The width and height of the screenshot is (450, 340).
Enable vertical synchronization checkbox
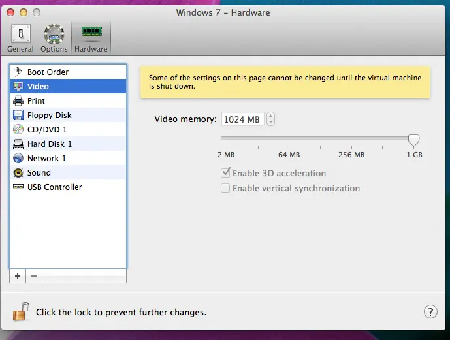226,188
